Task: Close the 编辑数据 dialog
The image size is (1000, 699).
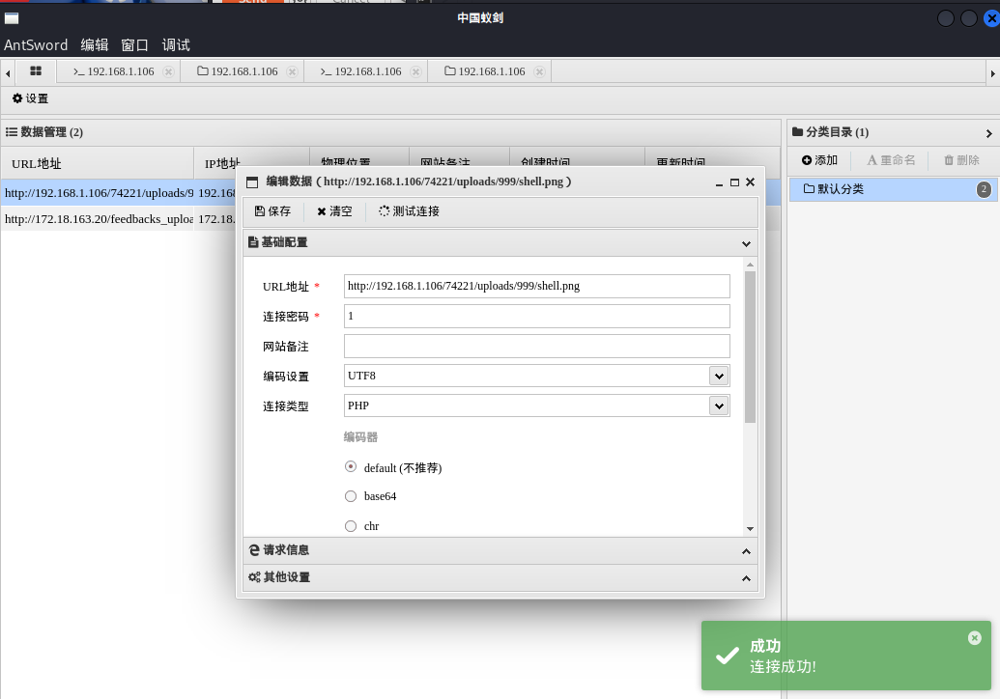Action: [x=750, y=182]
